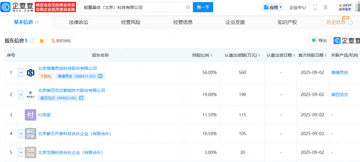Expand the 北京都石开泰 shareholder row
Screen dimensions: 360x162
[21, 134]
